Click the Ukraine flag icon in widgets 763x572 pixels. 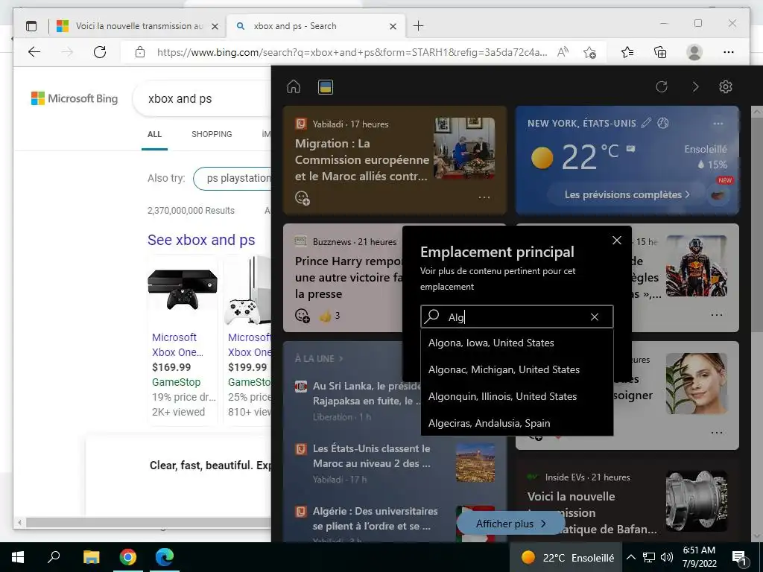(x=325, y=87)
